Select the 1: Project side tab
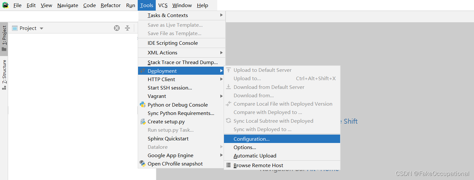Image resolution: width=474 pixels, height=180 pixels. point(4,39)
